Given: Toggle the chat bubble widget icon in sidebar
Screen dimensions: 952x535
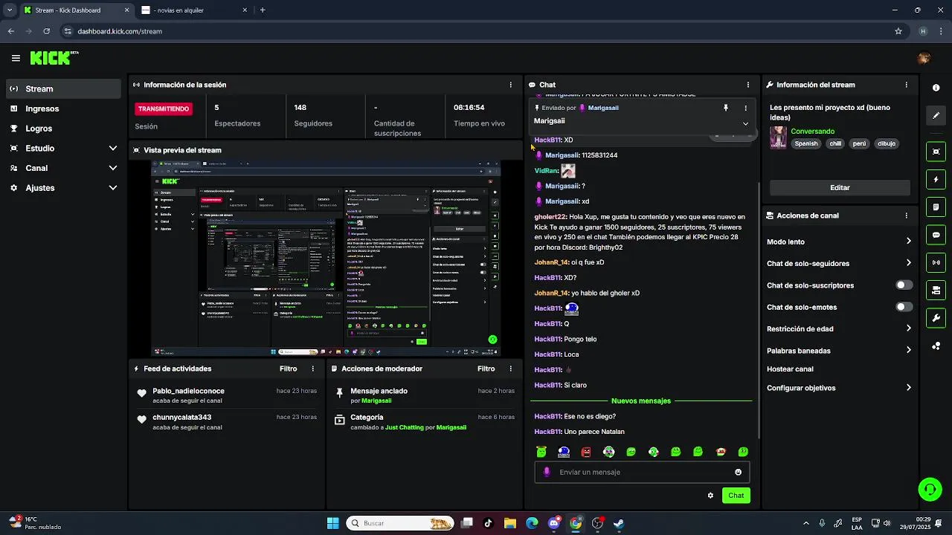Looking at the screenshot, I should pyautogui.click(x=936, y=235).
